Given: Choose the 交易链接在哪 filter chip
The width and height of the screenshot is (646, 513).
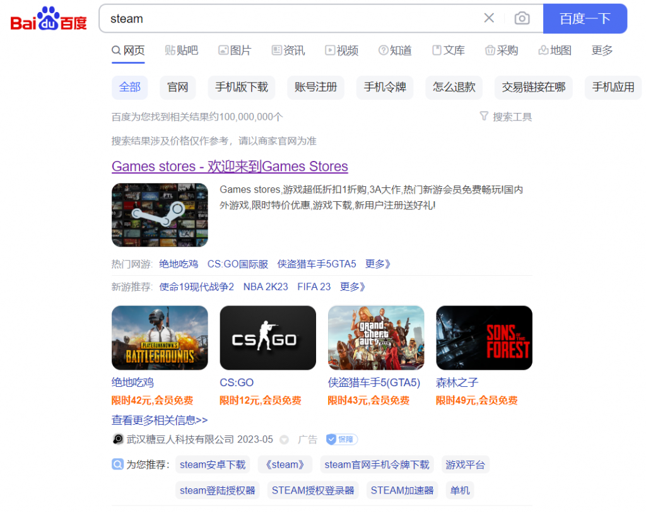Looking at the screenshot, I should coord(534,87).
